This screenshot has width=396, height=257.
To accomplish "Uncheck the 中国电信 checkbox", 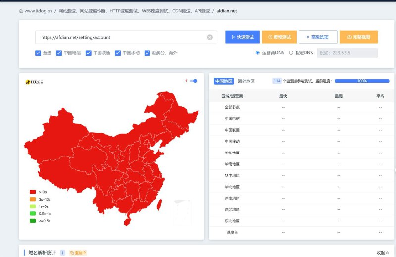I will (59, 53).
